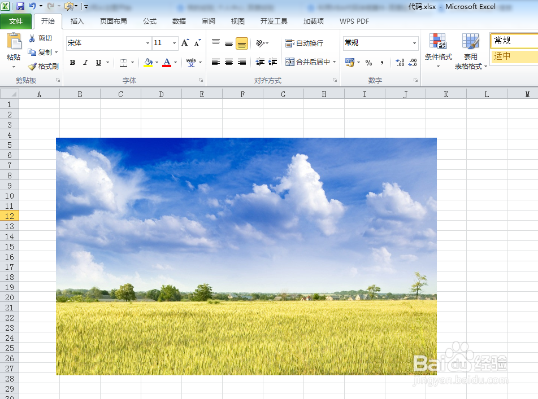Expand the merge and center dropdown arrow
This screenshot has height=399, width=538.
pyautogui.click(x=334, y=62)
